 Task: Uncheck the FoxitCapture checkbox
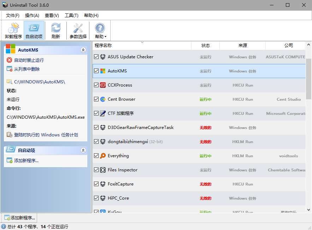coord(96,184)
